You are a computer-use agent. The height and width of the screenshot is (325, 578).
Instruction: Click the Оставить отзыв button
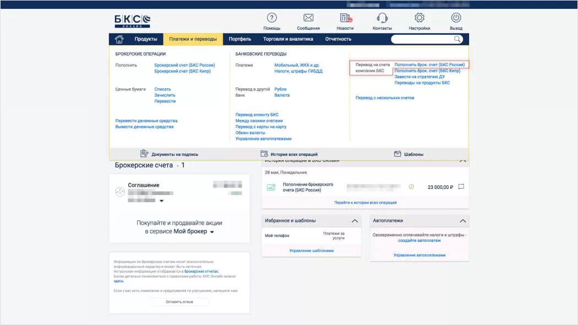(179, 302)
